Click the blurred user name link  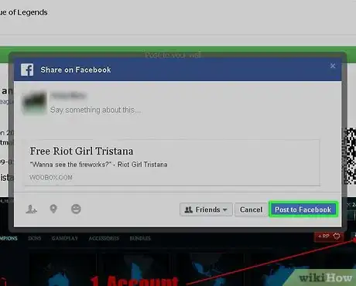tap(68, 96)
